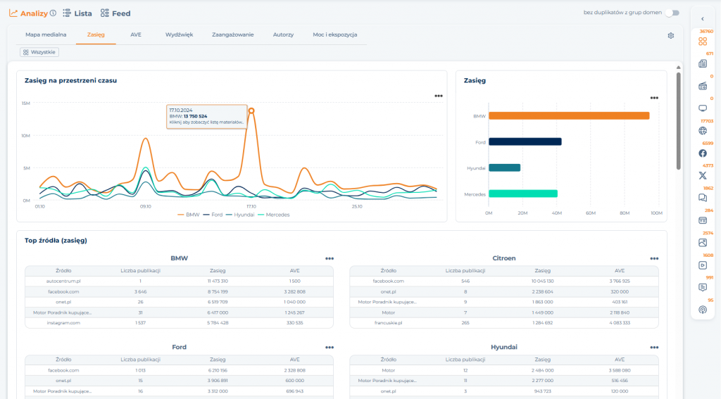Screen dimensions: 721x399
Task: Click Ford value 3 906 891 for onet.pl
Action: point(218,381)
